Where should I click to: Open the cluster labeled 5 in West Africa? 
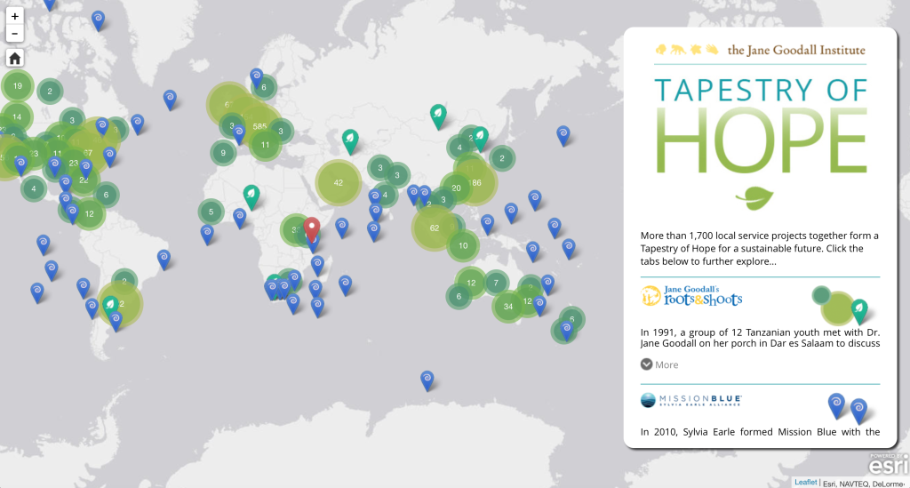click(x=211, y=212)
